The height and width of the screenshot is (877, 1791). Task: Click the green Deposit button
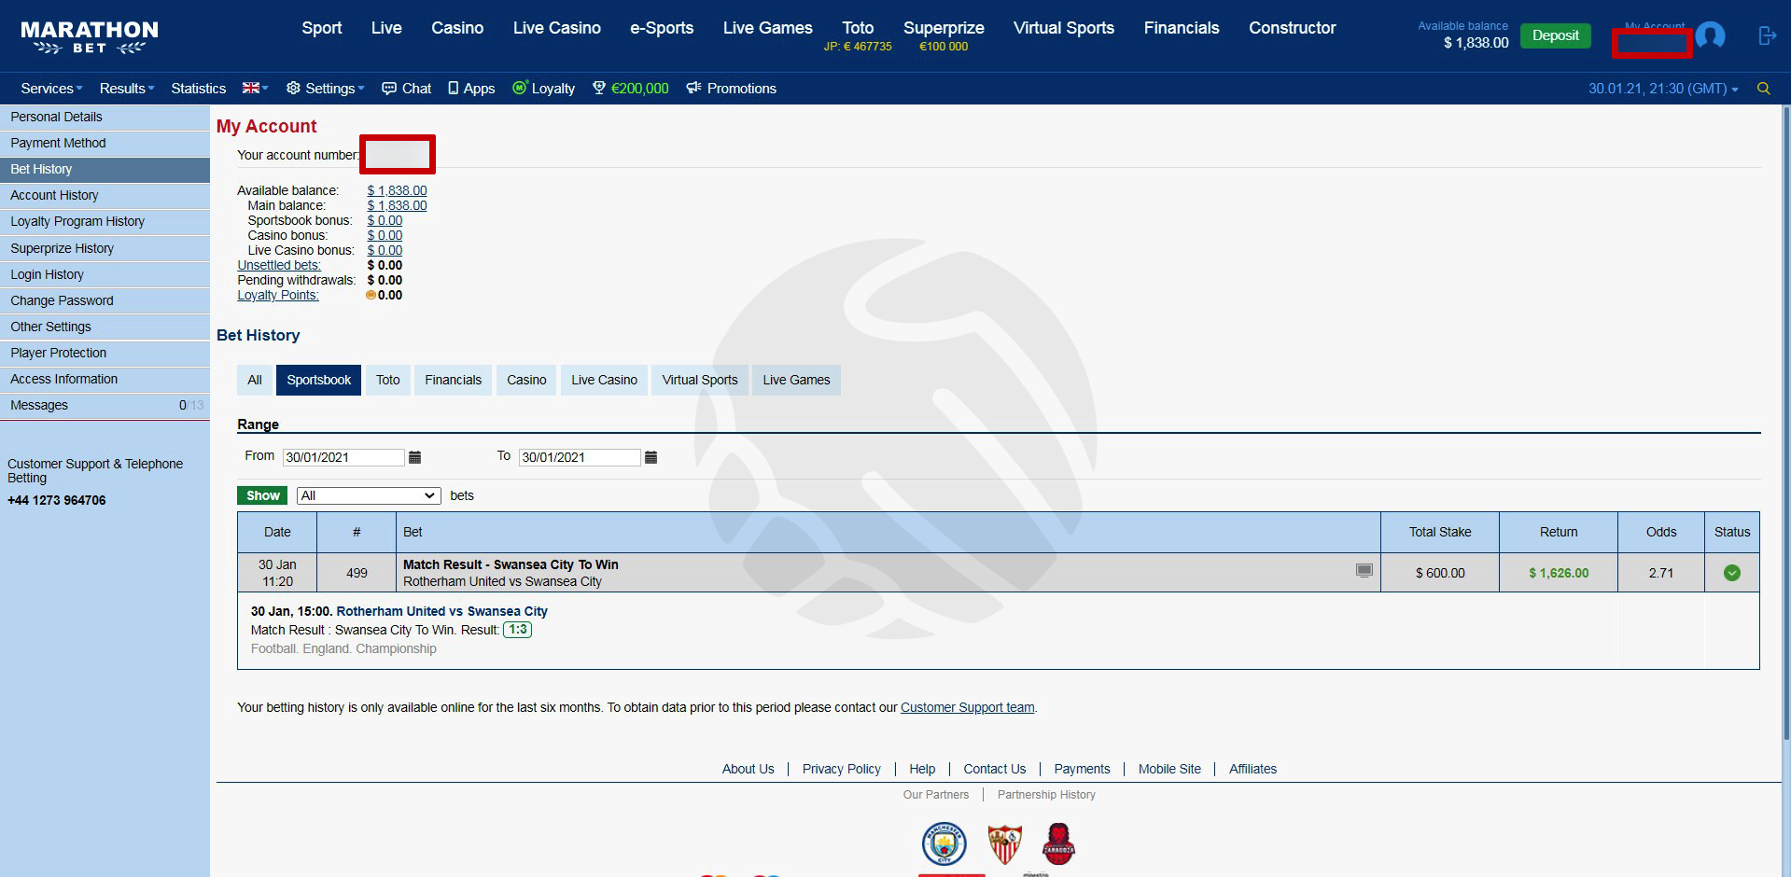[x=1556, y=35]
